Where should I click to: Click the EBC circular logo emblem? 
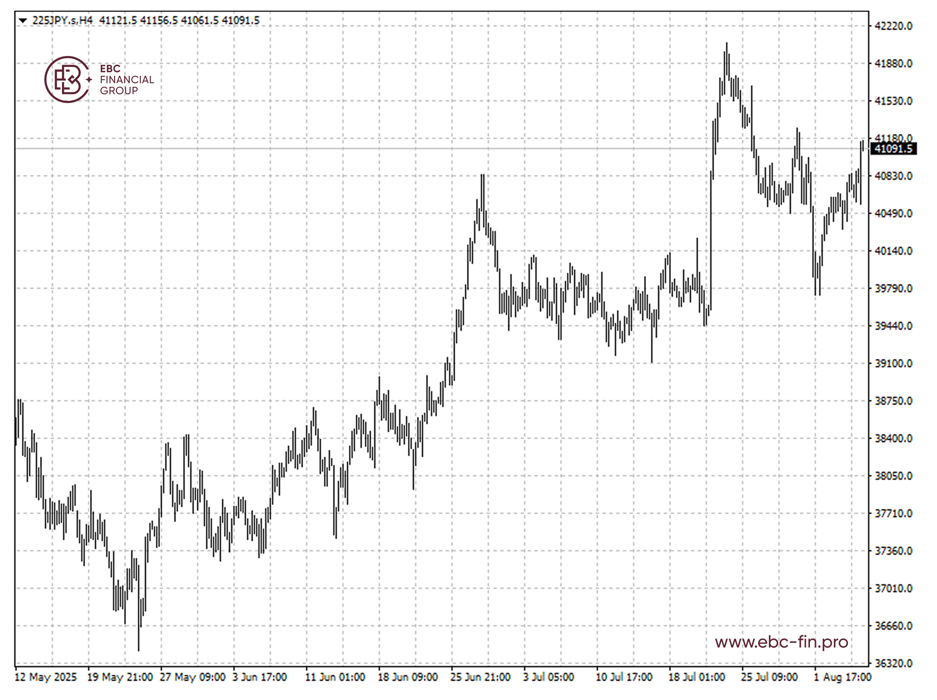tap(67, 80)
